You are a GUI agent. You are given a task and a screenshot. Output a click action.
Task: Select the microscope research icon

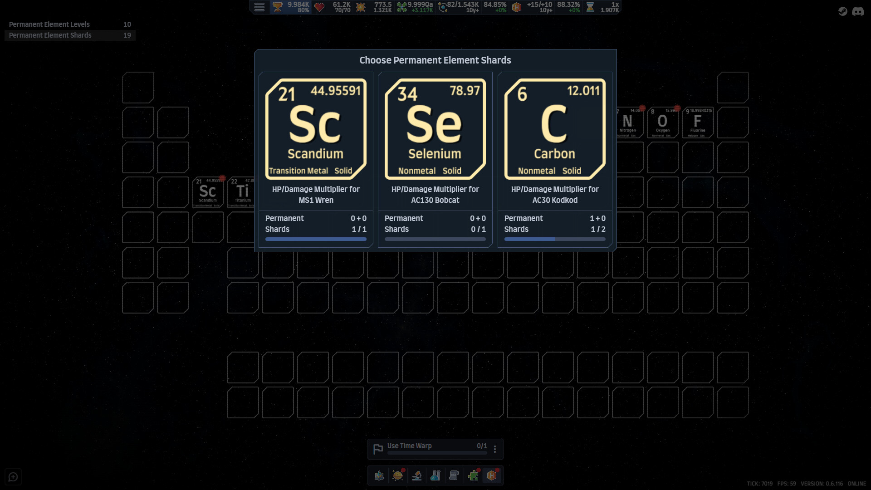417,475
